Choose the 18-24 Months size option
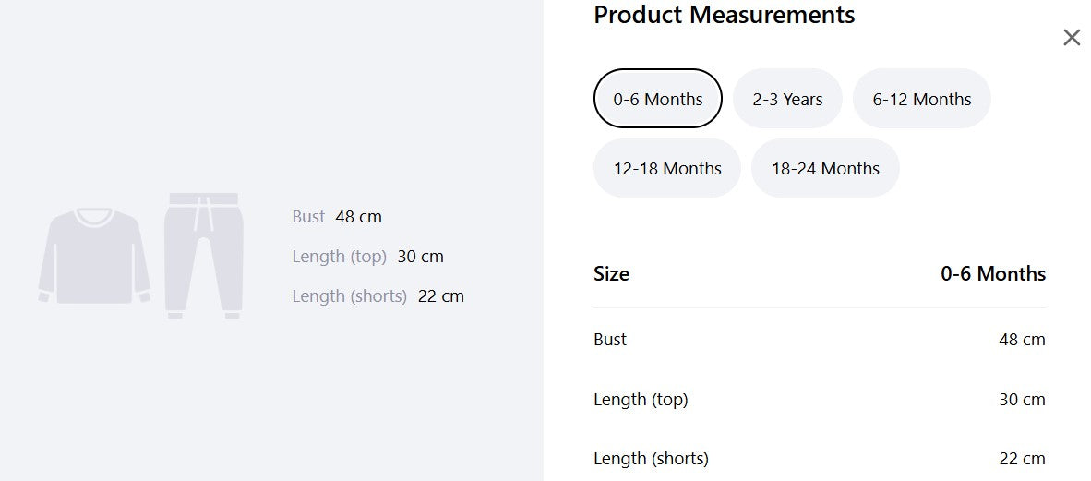Viewport: 1091px width, 481px height. [x=825, y=168]
